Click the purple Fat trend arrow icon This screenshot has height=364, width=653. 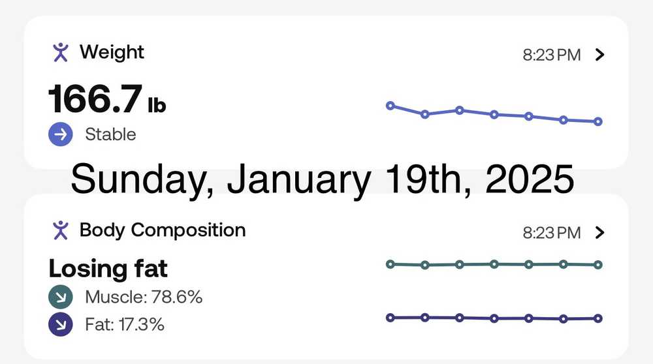pos(61,324)
